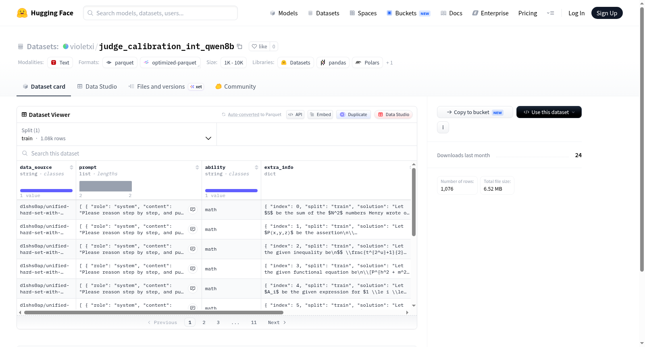645x347 pixels.
Task: Click Next in table pagination
Action: [x=277, y=322]
